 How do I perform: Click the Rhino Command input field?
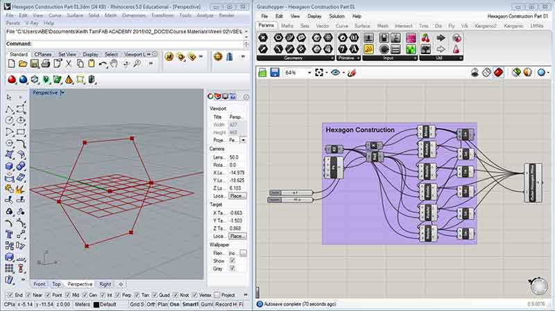125,44
